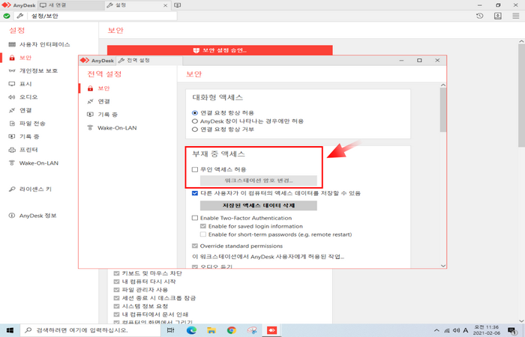Image resolution: width=525 pixels, height=337 pixels.
Task: Click 저장된 액세스 데이터 삭제 button
Action: tap(259, 205)
